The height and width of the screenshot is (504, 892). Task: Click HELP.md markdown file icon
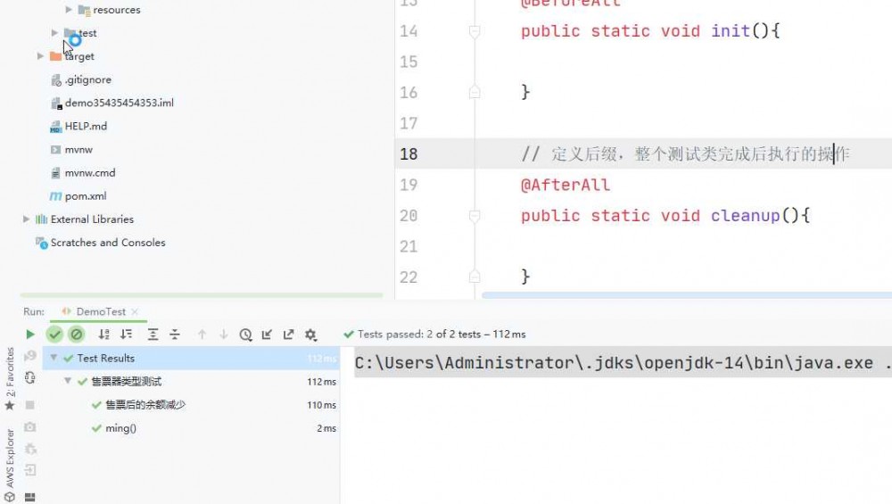tap(55, 127)
